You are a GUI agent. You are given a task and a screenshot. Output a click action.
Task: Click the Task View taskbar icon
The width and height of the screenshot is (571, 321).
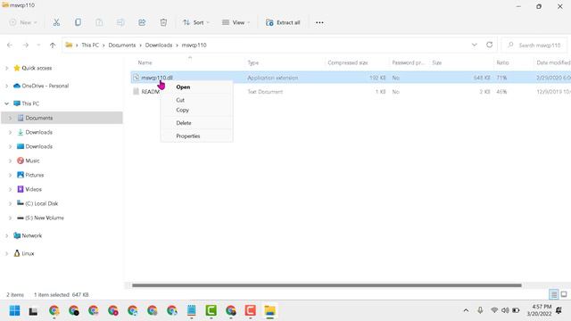(x=33, y=311)
